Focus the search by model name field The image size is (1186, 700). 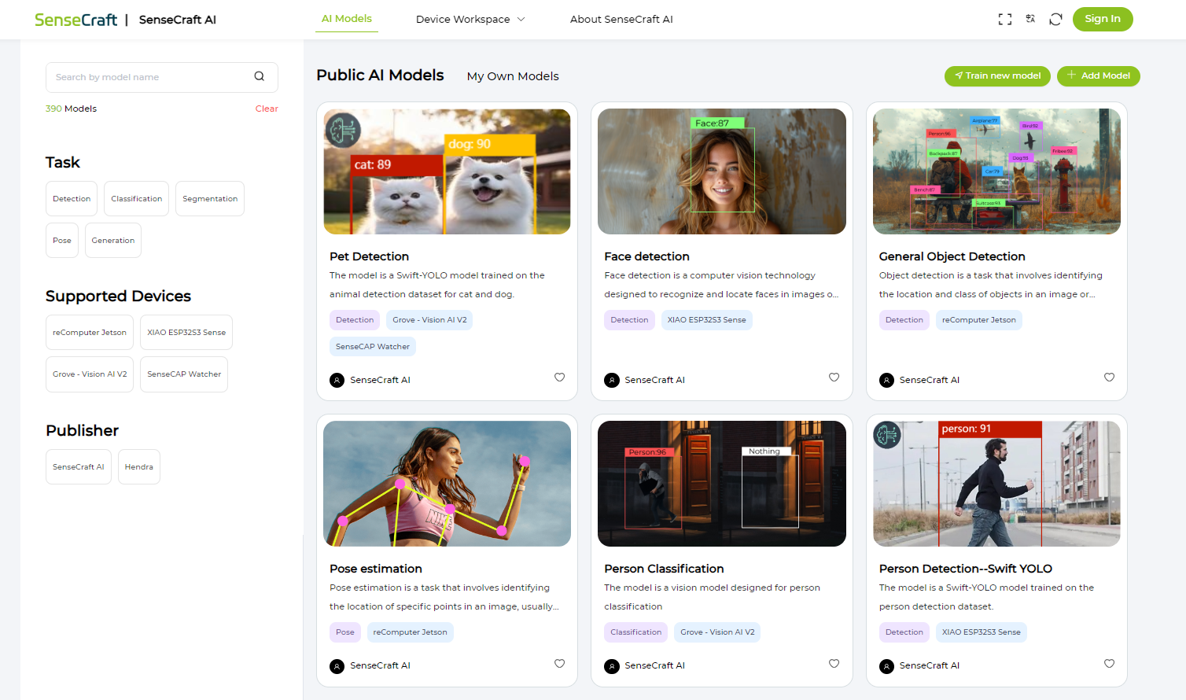coord(149,77)
